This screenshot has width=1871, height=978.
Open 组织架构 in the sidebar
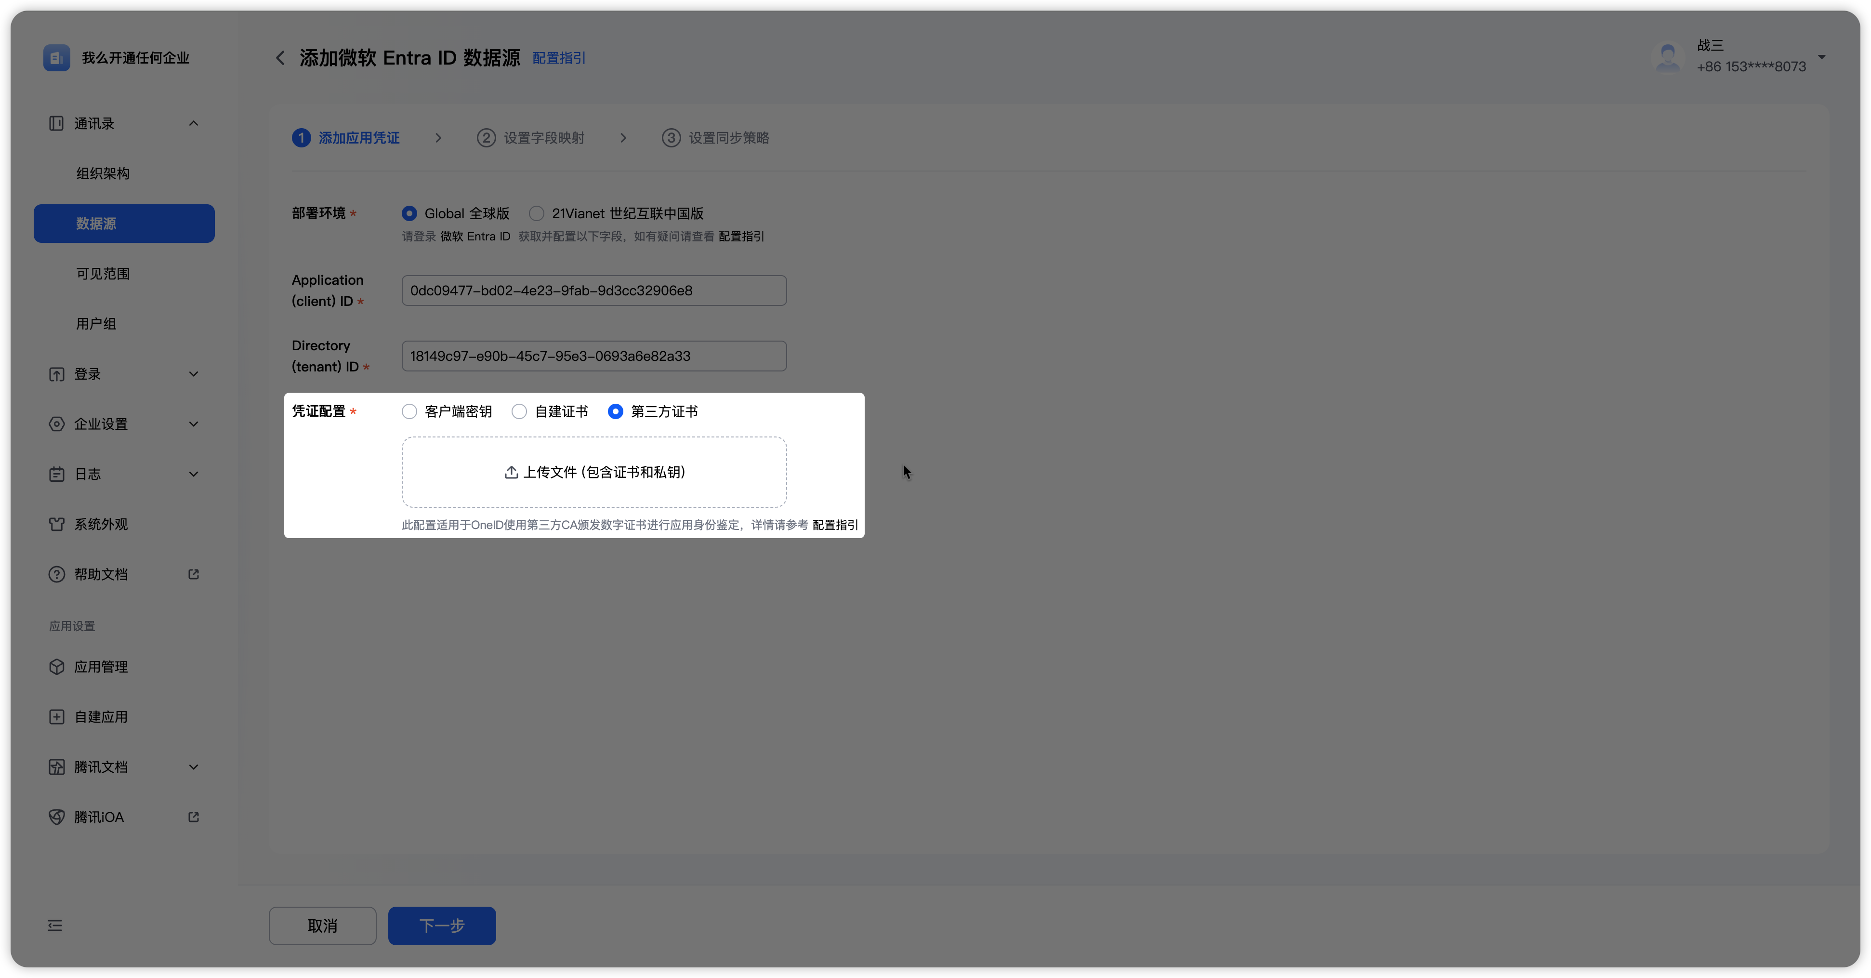point(103,173)
